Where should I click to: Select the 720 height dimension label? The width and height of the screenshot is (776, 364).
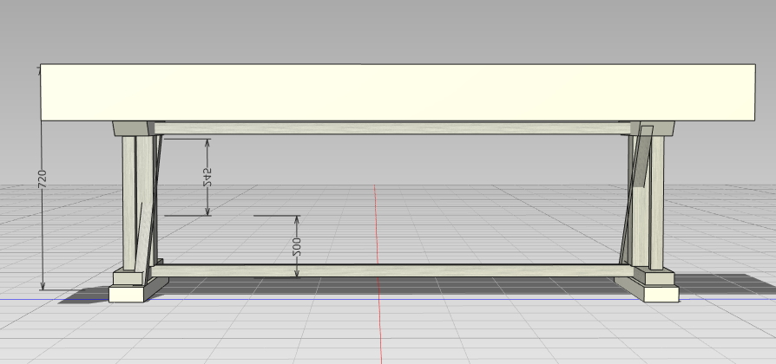[43, 179]
